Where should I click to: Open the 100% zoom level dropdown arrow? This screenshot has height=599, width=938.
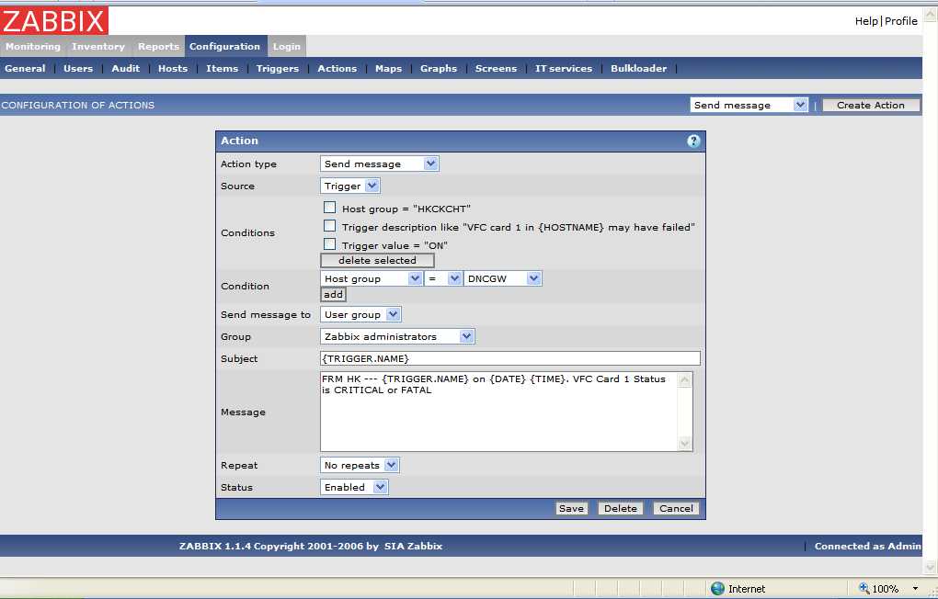tap(915, 589)
